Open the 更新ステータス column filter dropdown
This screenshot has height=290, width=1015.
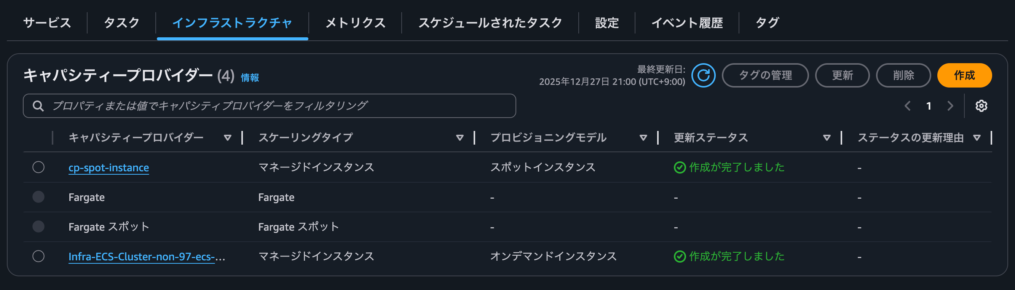(x=826, y=137)
